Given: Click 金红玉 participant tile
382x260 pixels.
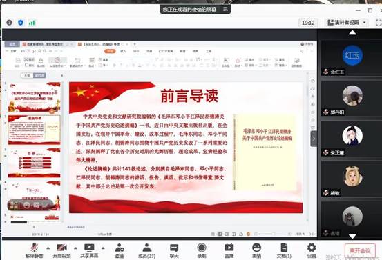Looking at the screenshot, I should [x=352, y=58].
